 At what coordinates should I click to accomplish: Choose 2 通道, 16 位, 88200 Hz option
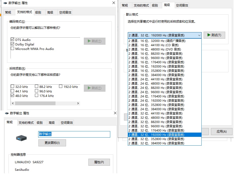(x=165, y=53)
